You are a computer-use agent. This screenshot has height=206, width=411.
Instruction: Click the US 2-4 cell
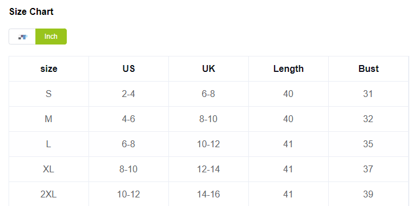click(128, 94)
